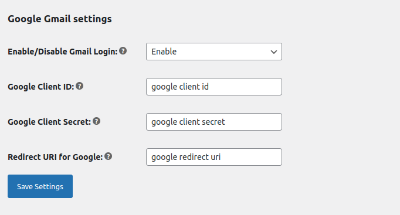Open help tooltip icon for Google Client Secret
This screenshot has height=215, width=400.
96,121
